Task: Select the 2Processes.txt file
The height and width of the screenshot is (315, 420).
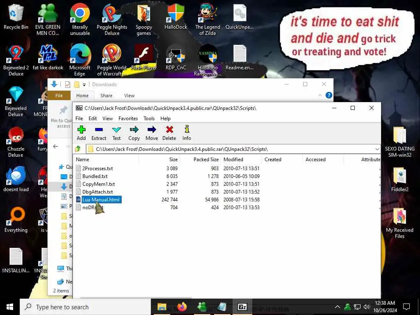Action: coord(98,169)
